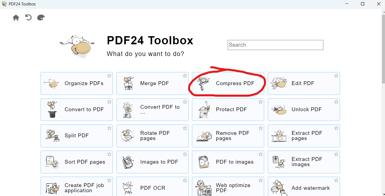This screenshot has width=385, height=196.
Task: Star the PDF to images tile
Action: click(x=261, y=154)
